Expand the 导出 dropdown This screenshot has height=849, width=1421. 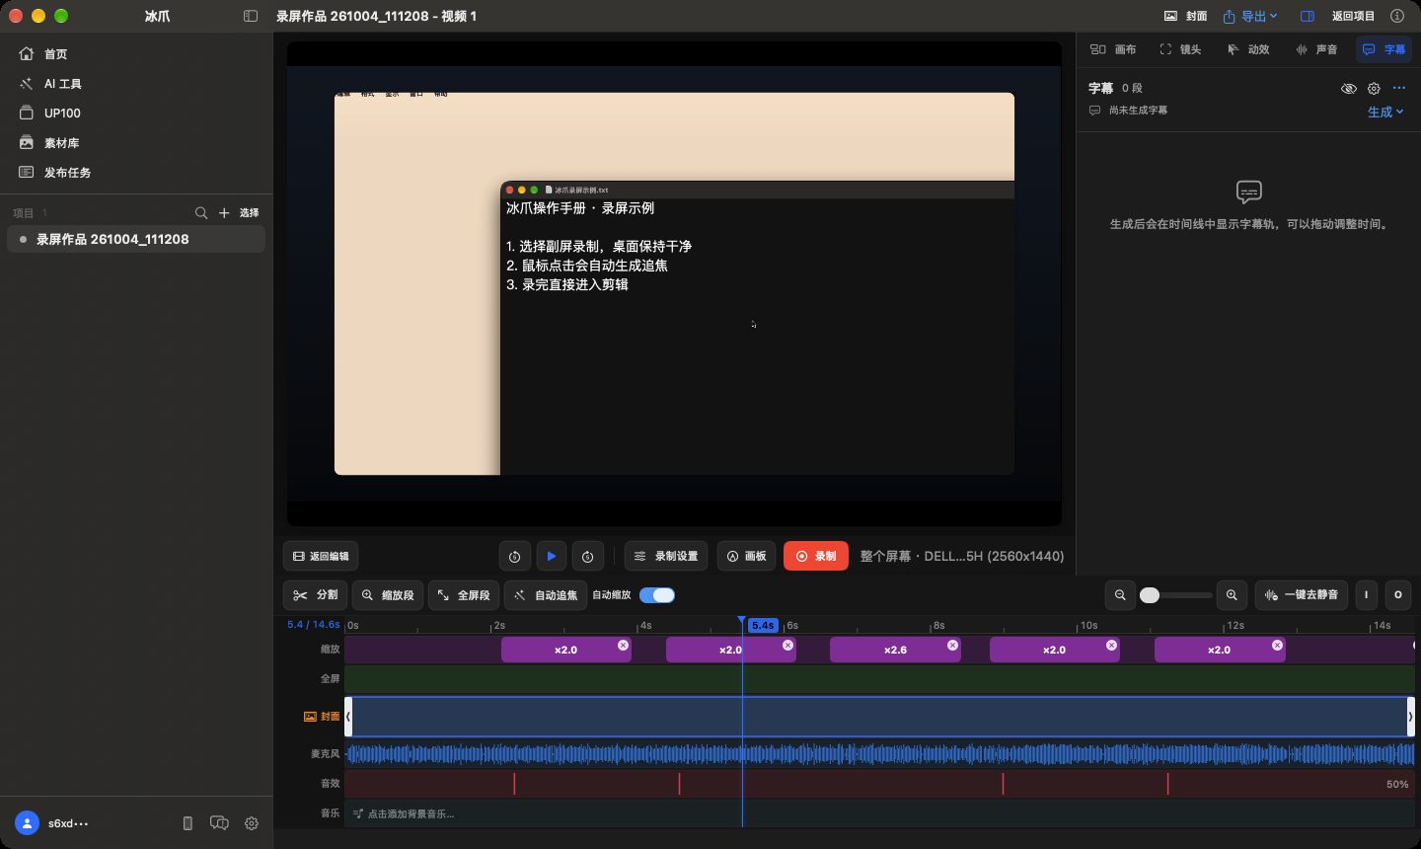click(x=1250, y=16)
